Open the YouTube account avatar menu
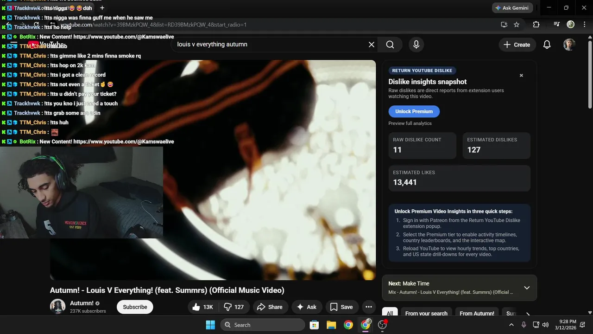This screenshot has height=334, width=593. (569, 45)
